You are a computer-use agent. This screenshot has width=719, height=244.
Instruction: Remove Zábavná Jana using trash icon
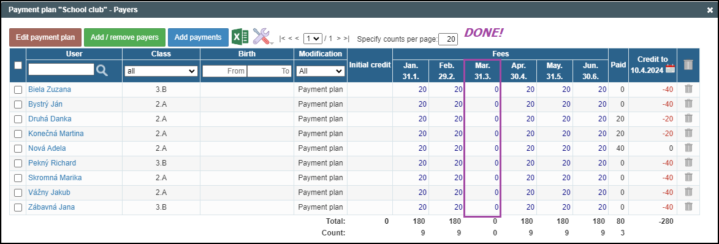click(688, 207)
